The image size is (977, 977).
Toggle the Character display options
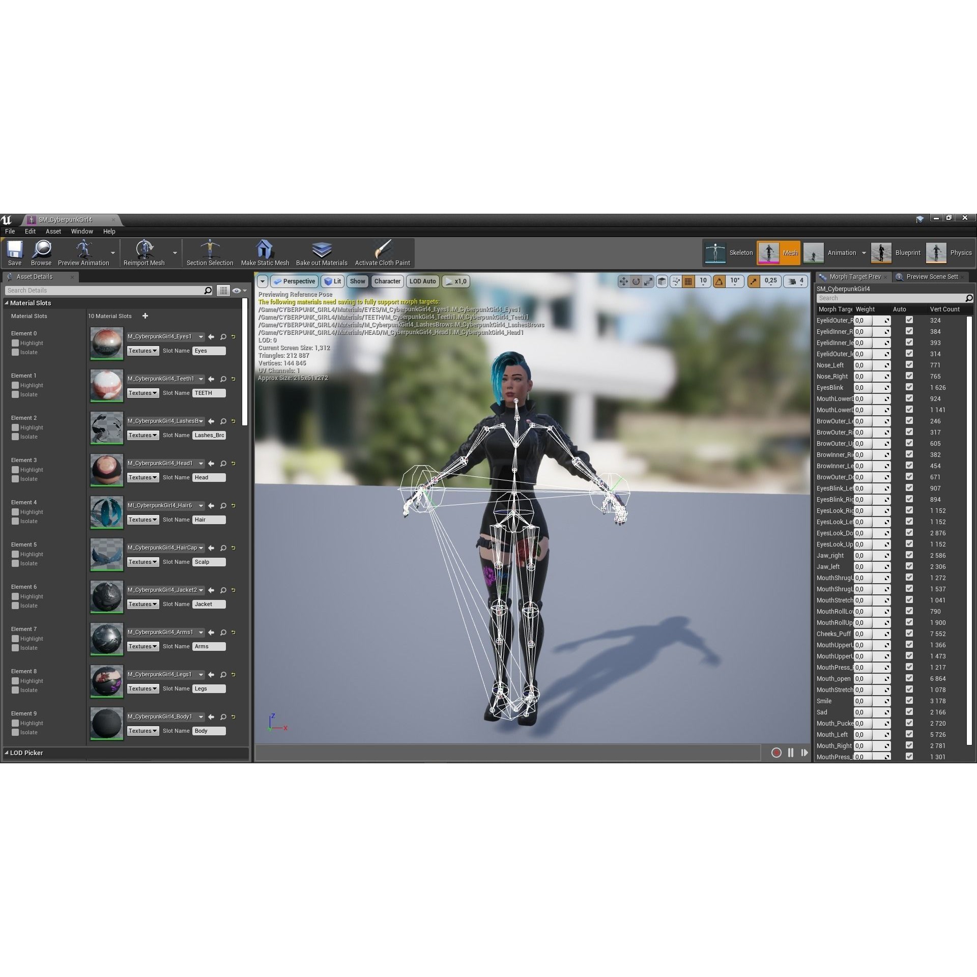tap(387, 281)
